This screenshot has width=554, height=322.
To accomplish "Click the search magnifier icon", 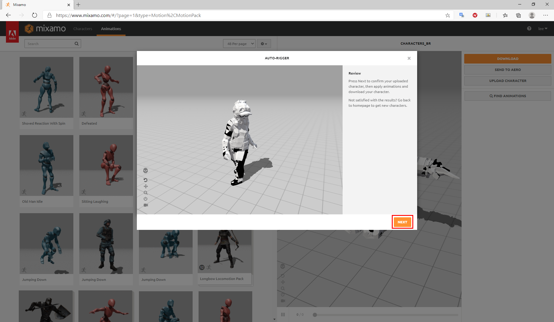I will click(x=77, y=44).
